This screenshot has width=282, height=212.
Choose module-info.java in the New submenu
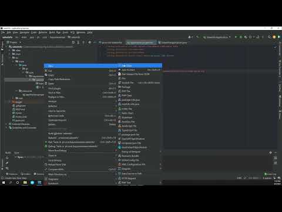click(x=140, y=104)
